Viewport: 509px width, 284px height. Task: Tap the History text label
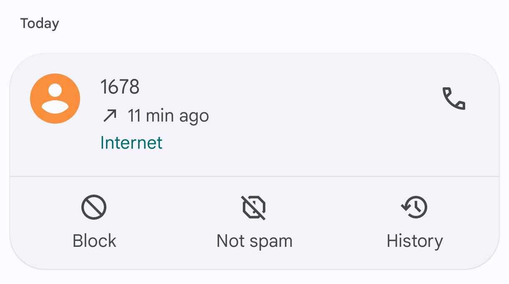coord(415,241)
